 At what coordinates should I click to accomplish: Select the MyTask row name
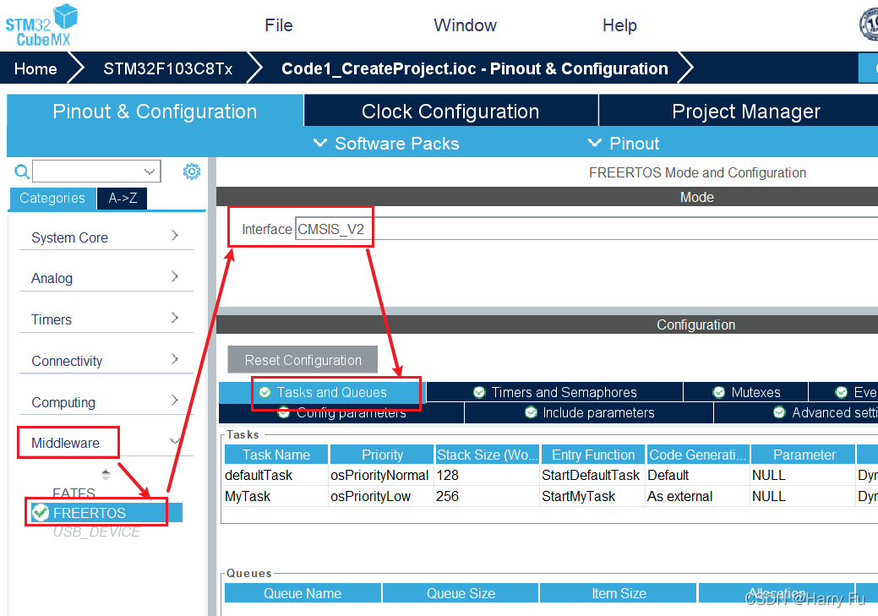pyautogui.click(x=248, y=496)
